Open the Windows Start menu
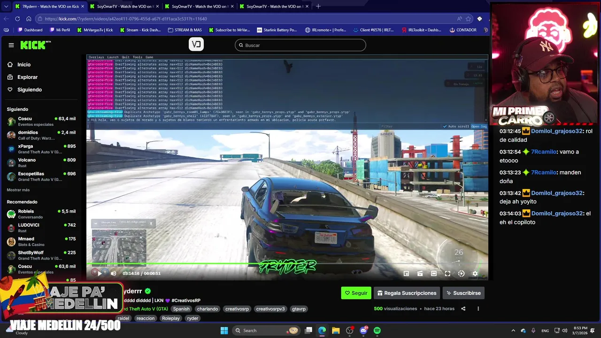The image size is (601, 338). (x=224, y=330)
